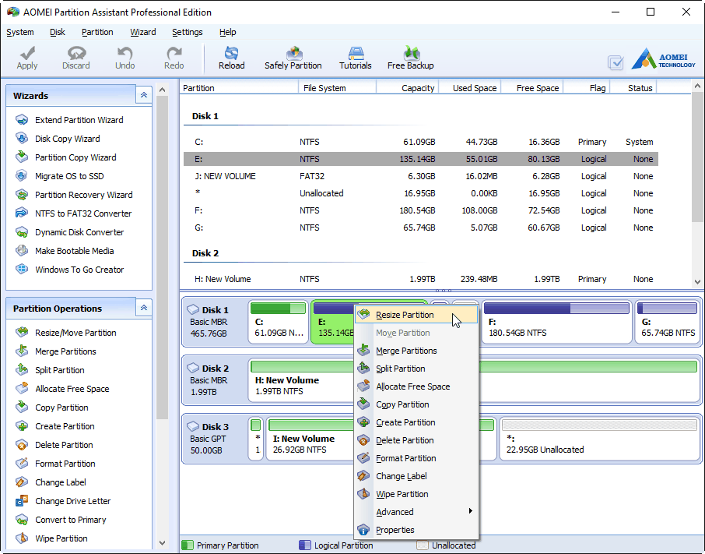The height and width of the screenshot is (554, 705).
Task: Expand the Advanced submenu arrow
Action: pos(470,511)
